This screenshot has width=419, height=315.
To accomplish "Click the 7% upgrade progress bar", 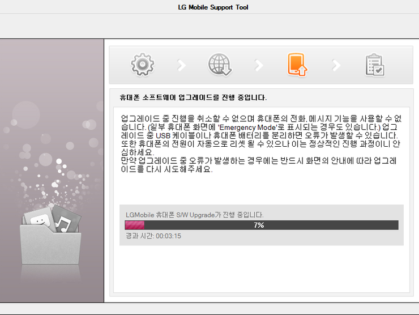I will point(262,225).
